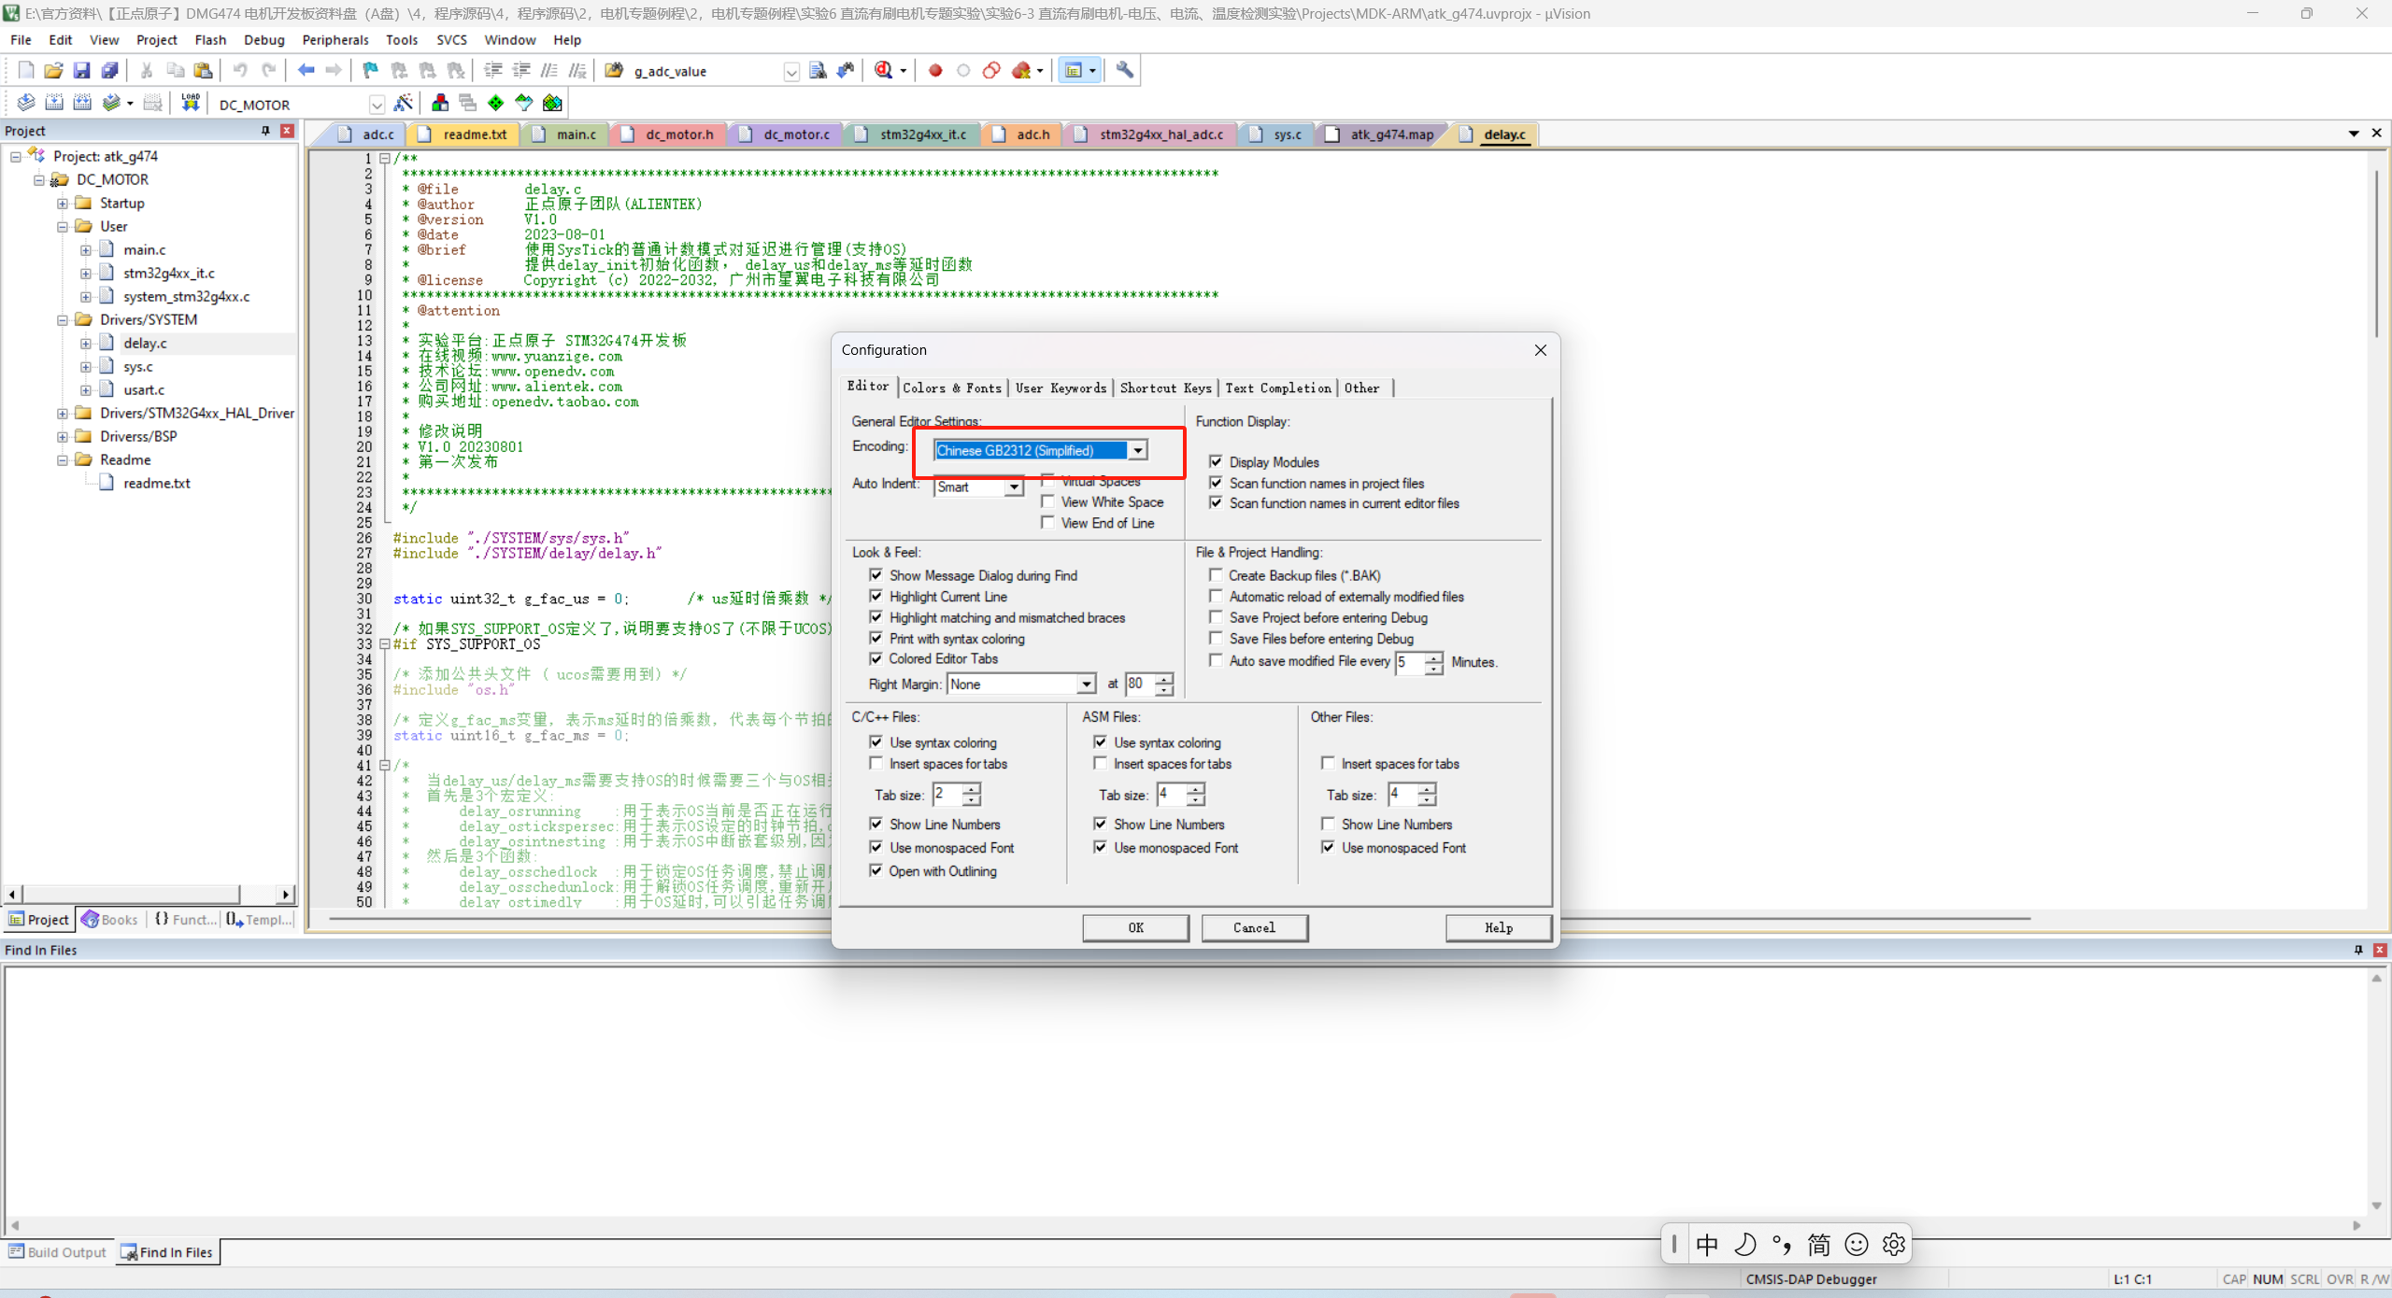Click the Pack Installer icon

tap(553, 103)
